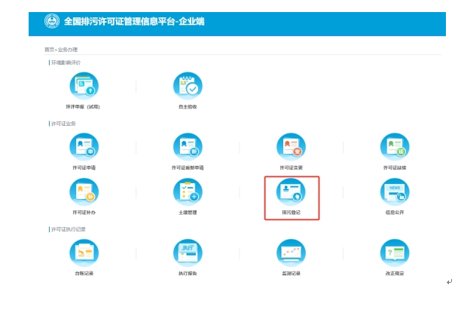Click the 首页 breadcrumb link
461x334 pixels.
click(49, 50)
